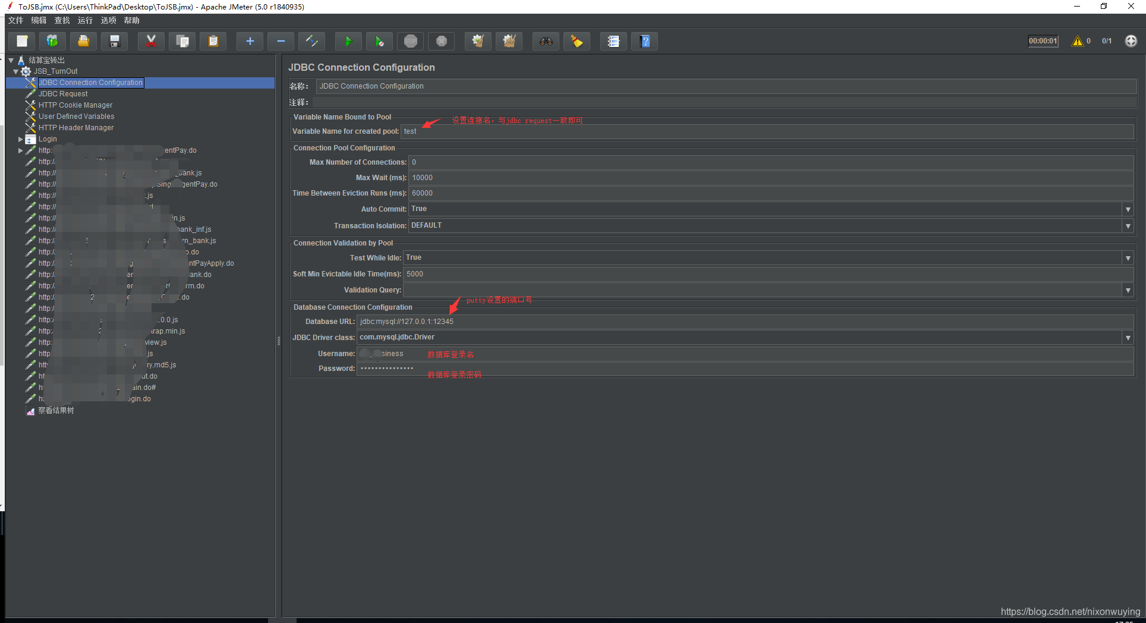Click the Reset Search icon
The width and height of the screenshot is (1146, 623).
(577, 41)
